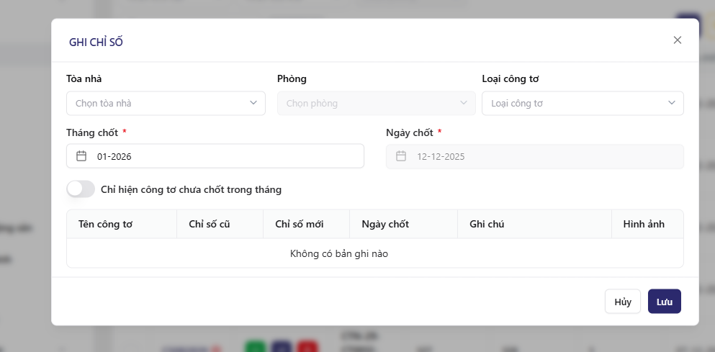
Task: Click the calendar icon in the Ngày chốt field
Action: 401,156
